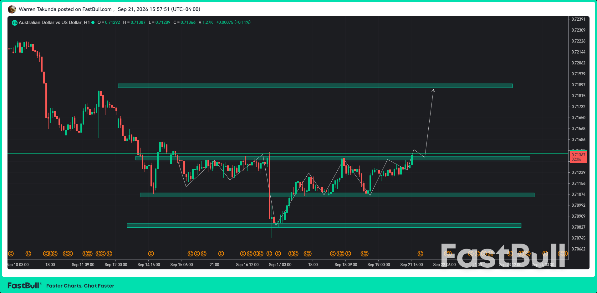This screenshot has height=293, width=597.
Task: Click the green support zone at 0.71074
Action: coord(337,195)
